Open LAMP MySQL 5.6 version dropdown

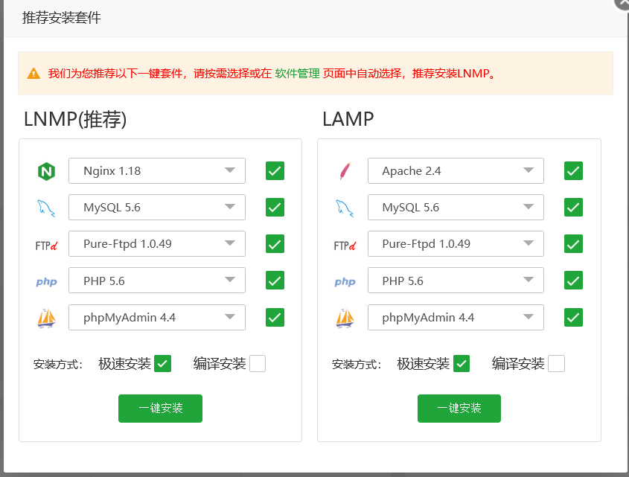456,208
